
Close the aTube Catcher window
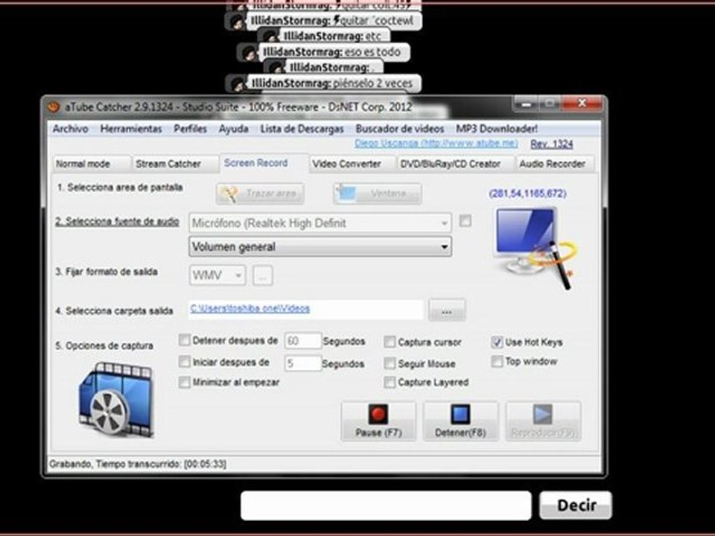(582, 103)
